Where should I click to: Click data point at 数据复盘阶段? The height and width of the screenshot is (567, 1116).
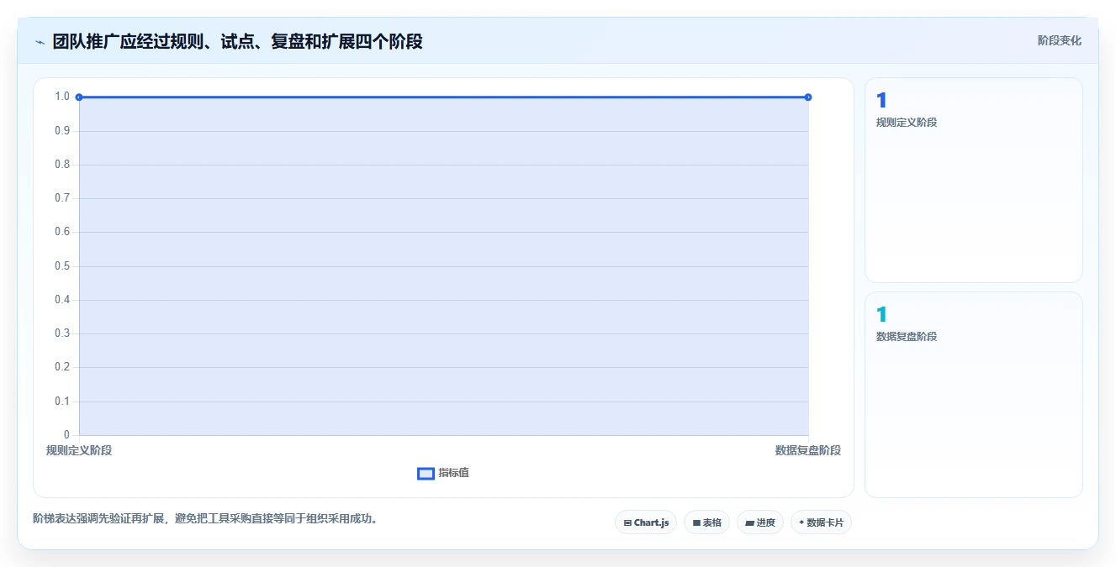point(808,97)
